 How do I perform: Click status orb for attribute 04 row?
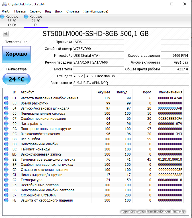pyautogui.click(x=6, y=108)
